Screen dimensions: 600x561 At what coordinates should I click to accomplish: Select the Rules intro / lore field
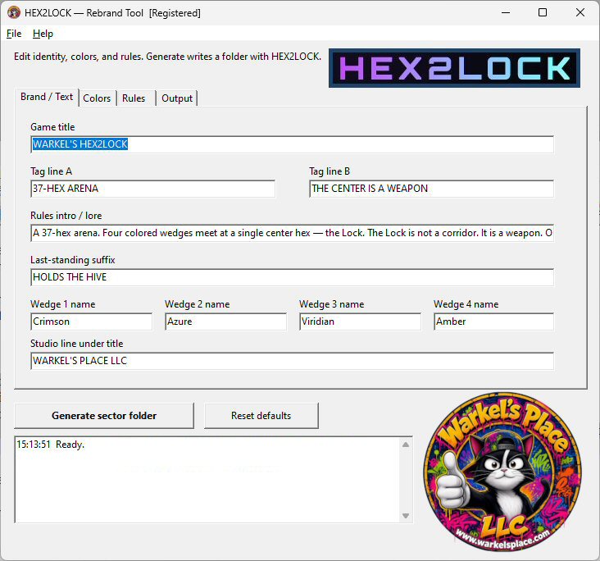coord(292,233)
